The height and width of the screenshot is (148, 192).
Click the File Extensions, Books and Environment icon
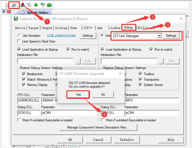click(23, 5)
